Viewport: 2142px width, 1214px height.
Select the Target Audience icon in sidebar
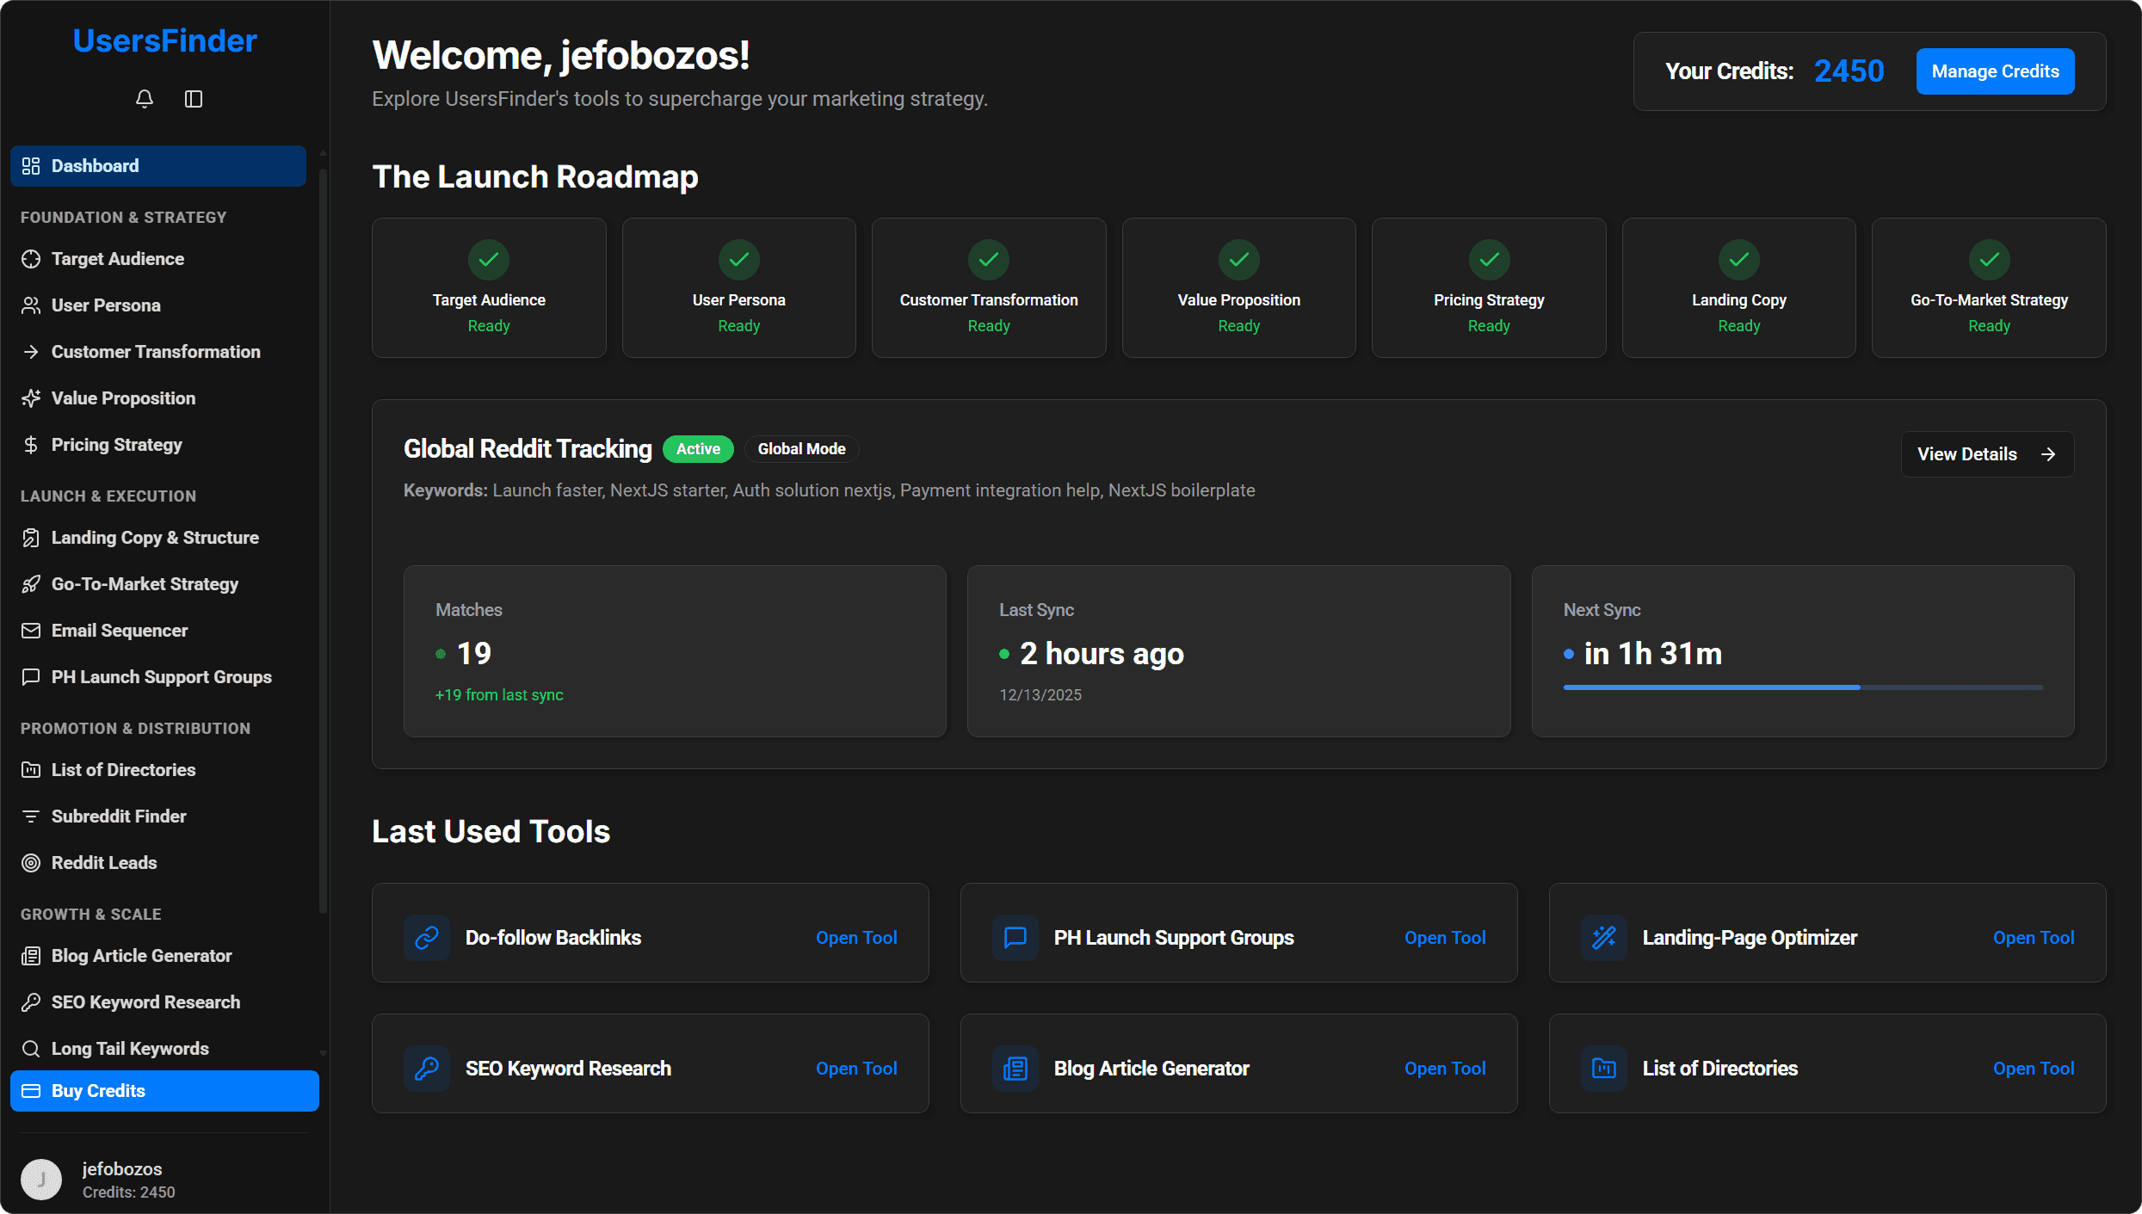[x=31, y=258]
